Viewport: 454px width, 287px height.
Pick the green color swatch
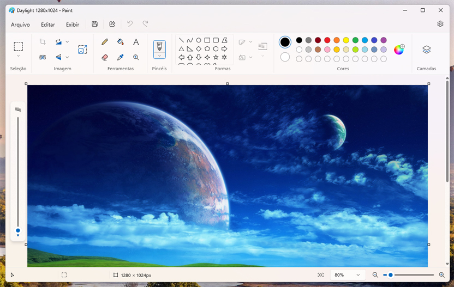tap(355, 40)
